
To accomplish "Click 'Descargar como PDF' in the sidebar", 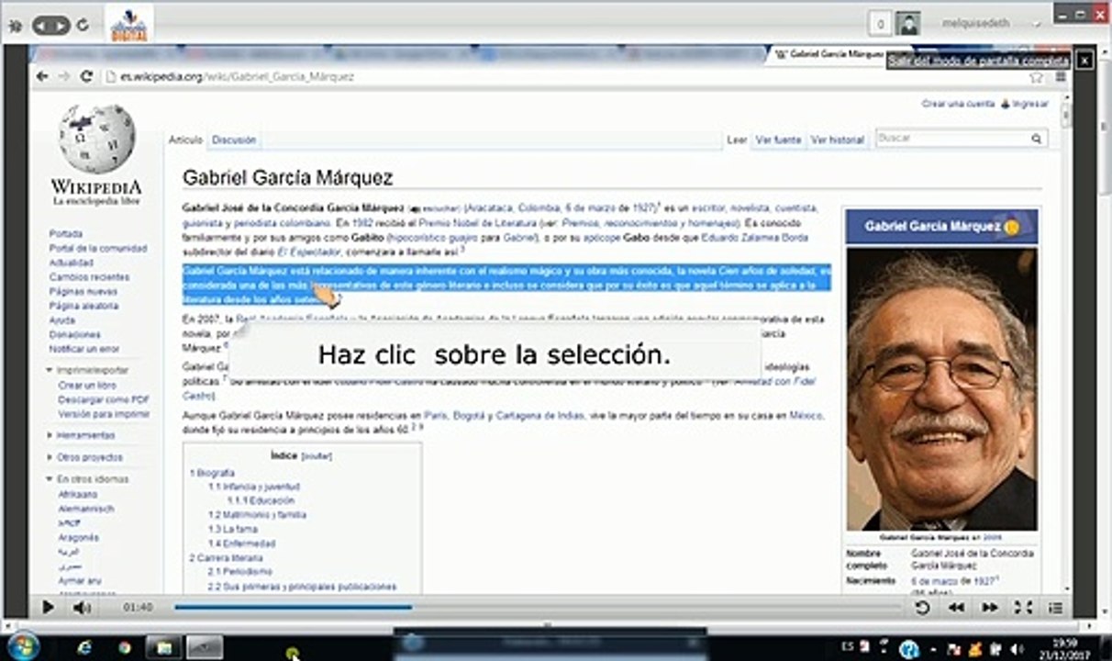I will pos(104,400).
